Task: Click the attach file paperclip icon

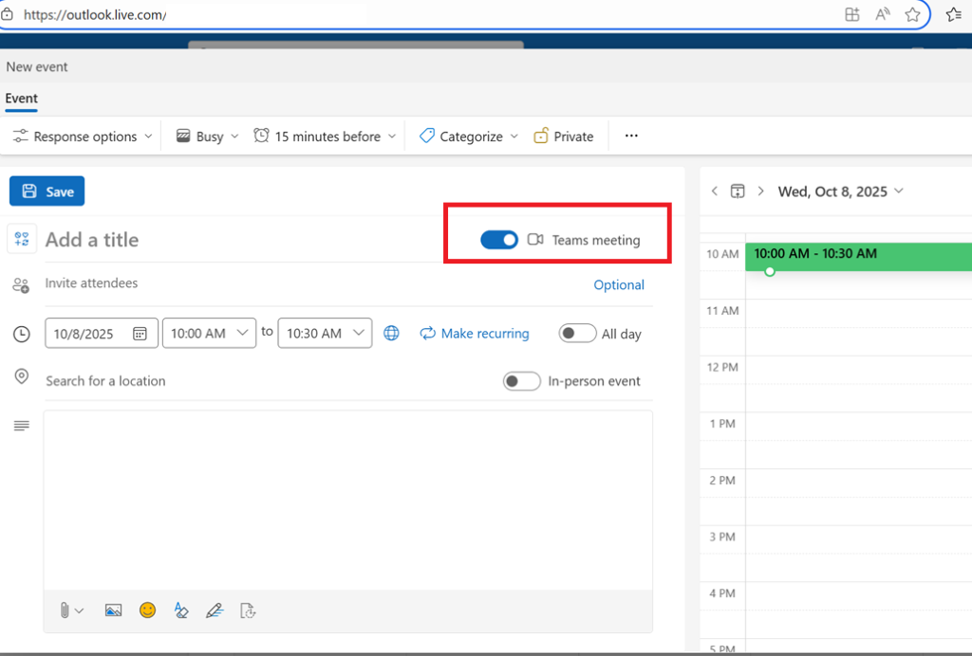Action: point(64,610)
